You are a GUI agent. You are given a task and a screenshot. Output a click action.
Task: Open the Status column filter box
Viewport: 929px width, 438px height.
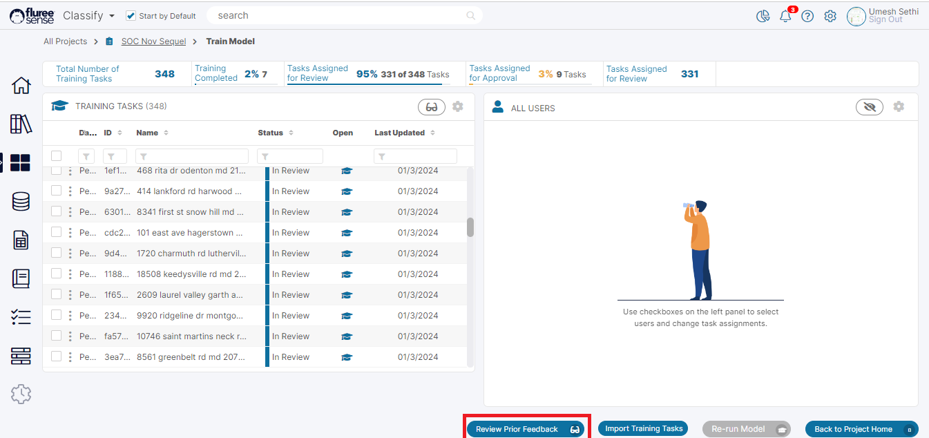pos(290,156)
